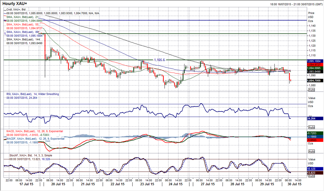Viewport: 324px width, 191px height.
Task: Click the MACDF 12, 26, 9 Exponential legend label
Action: click(x=35, y=139)
